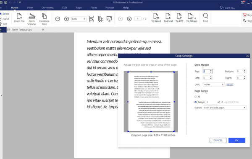The width and height of the screenshot is (252, 159).
Task: Expand the left side panel arrow
Action: (x=1, y=95)
